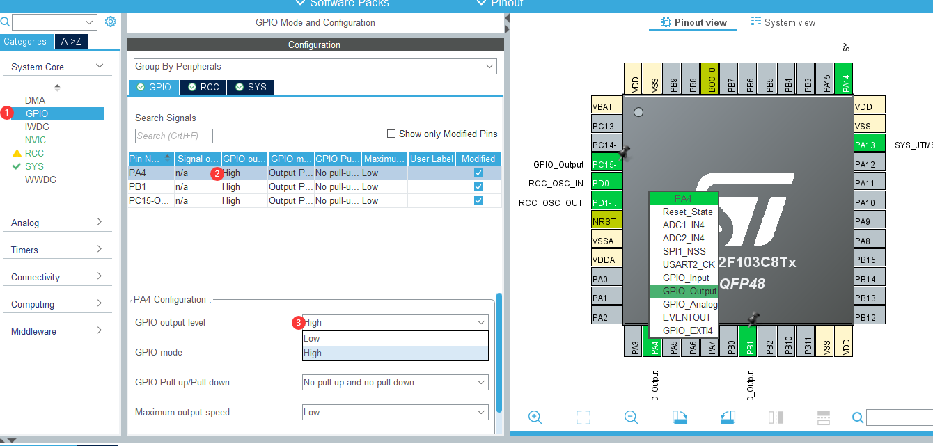Rotate the chip counter-clockwise
933x446 pixels.
pos(728,417)
